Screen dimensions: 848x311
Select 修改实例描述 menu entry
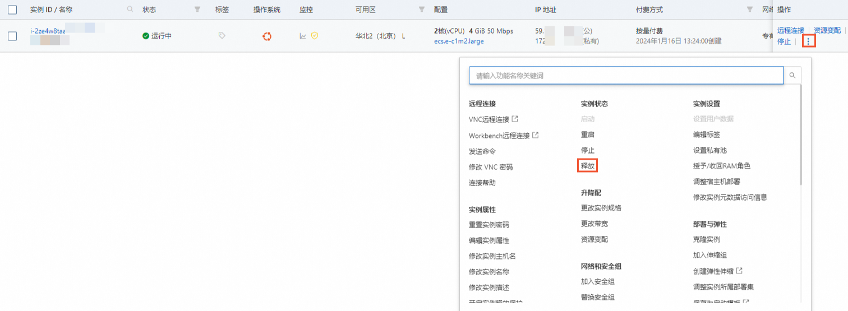489,287
